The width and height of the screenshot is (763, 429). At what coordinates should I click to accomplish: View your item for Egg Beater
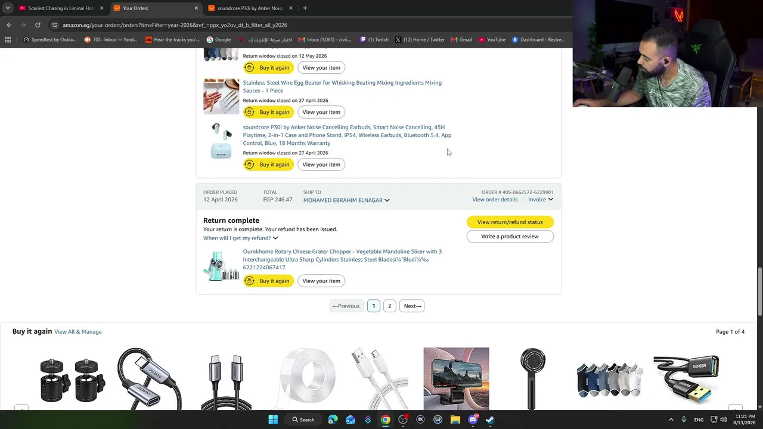[321, 112]
